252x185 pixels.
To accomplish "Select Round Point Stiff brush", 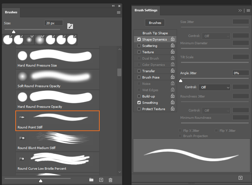I will (57, 121).
